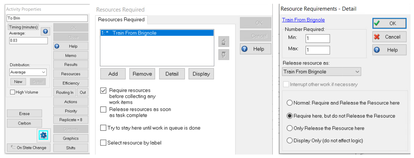Open the Memo button
Image resolution: width=414 pixels, height=158 pixels.
[x=71, y=55]
